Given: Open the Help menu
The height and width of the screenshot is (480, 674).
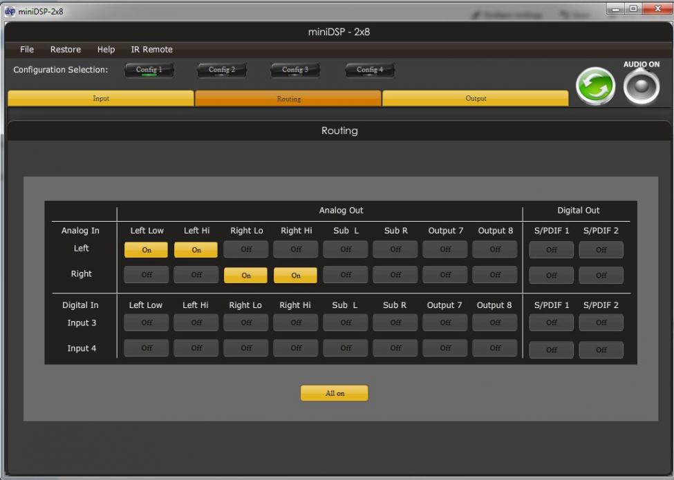Looking at the screenshot, I should 106,49.
